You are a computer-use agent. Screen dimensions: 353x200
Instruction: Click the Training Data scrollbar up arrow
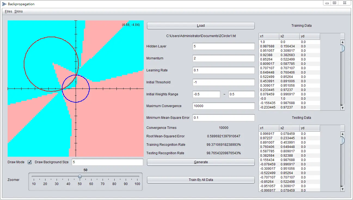(342, 42)
